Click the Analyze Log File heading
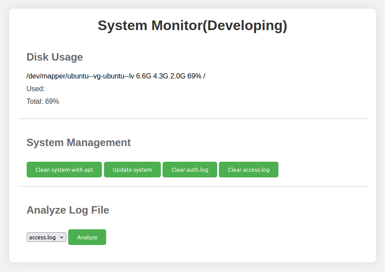Screen dimensions: 385x272 click(68, 210)
